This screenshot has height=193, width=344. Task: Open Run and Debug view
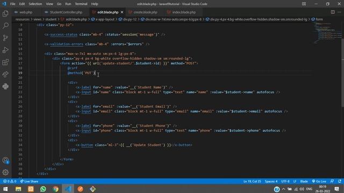click(x=5, y=50)
